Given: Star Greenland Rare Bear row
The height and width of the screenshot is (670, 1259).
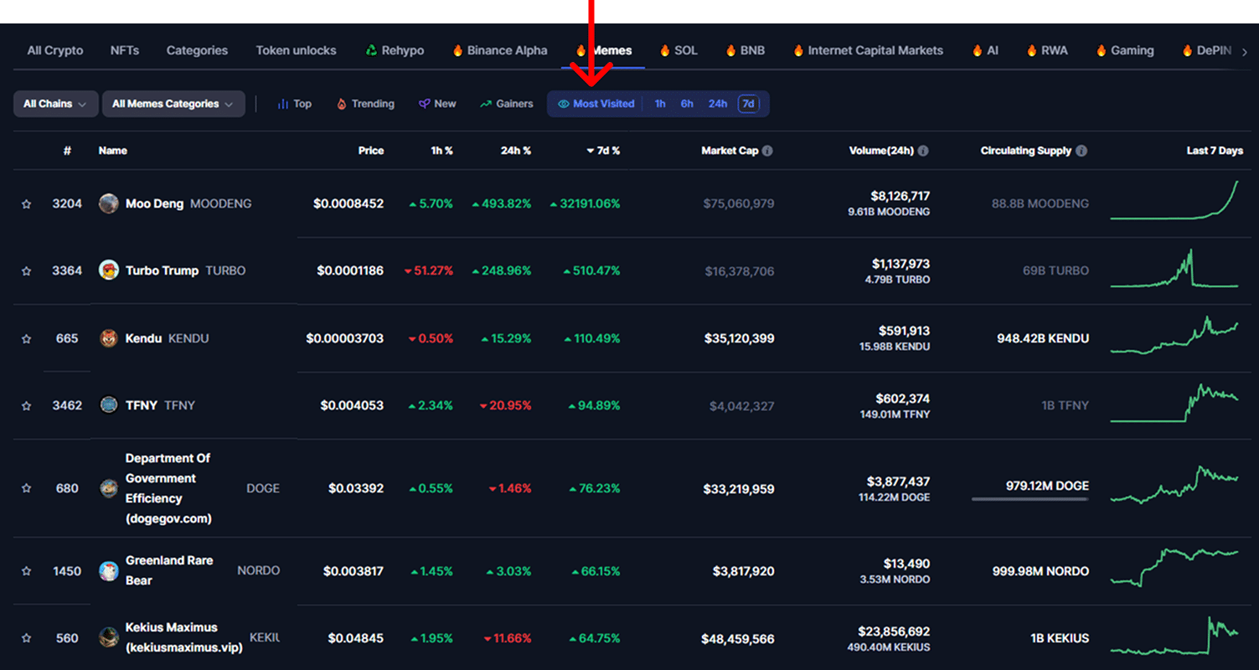Looking at the screenshot, I should (x=26, y=571).
